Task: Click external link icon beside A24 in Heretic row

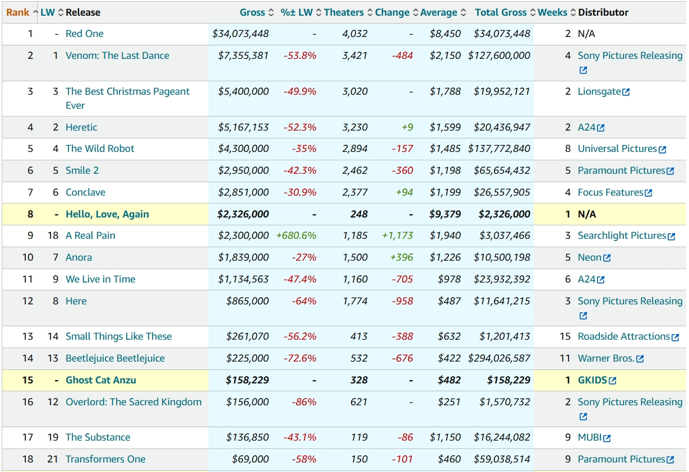Action: click(x=601, y=128)
